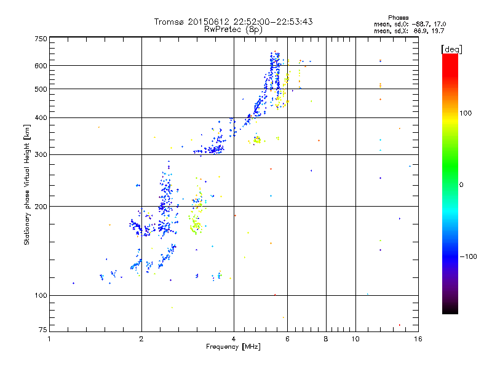Click the '600' y-axis tick label

[41, 66]
